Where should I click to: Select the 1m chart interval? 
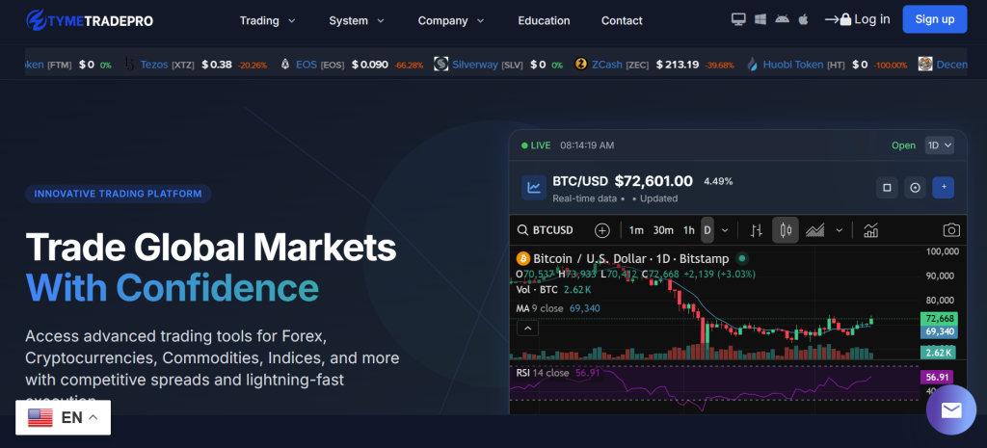[x=636, y=230]
